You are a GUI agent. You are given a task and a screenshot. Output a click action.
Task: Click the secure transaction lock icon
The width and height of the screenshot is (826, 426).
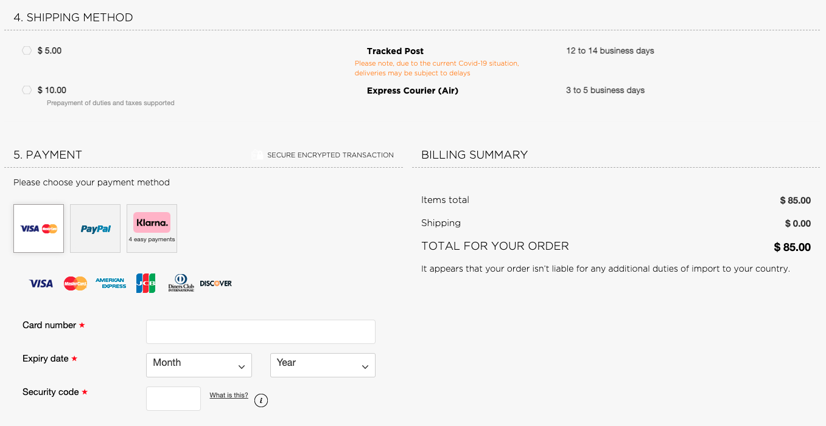tap(257, 155)
